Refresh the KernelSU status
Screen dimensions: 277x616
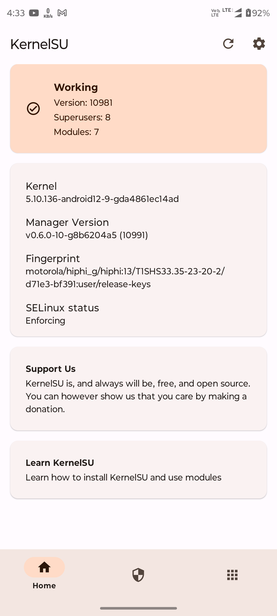point(228,44)
